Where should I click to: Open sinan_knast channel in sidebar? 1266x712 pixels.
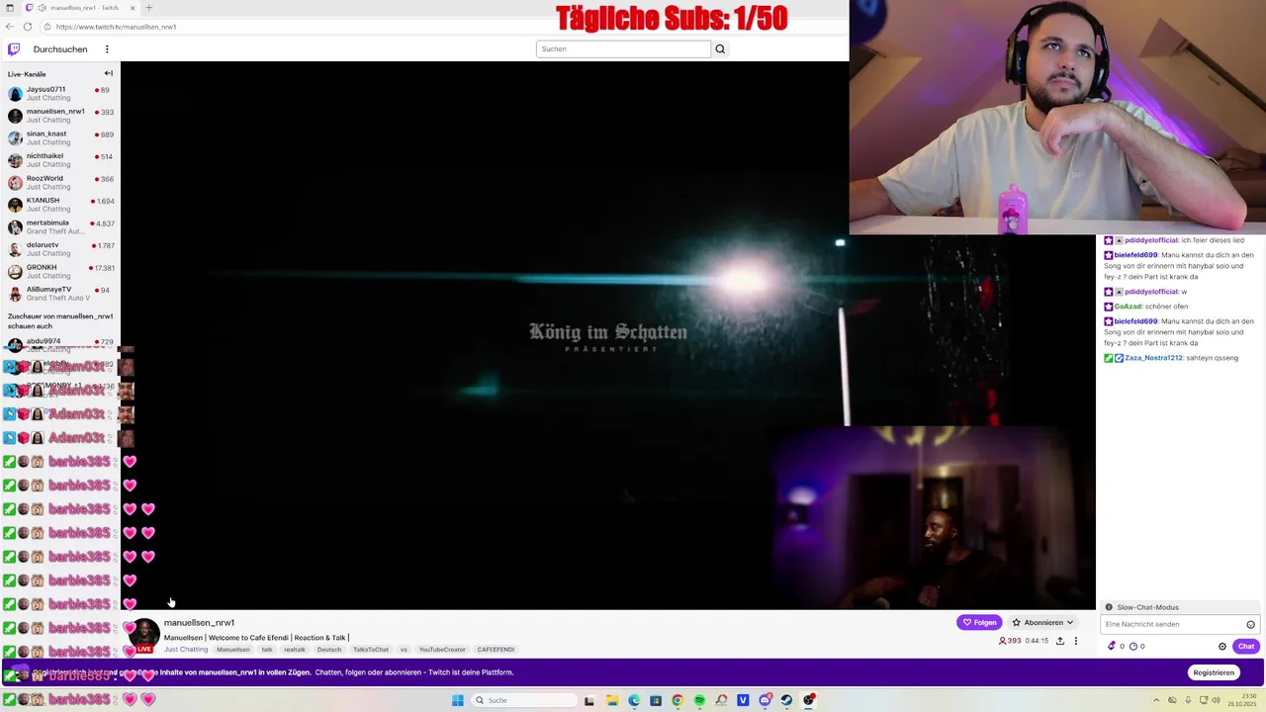pyautogui.click(x=60, y=137)
